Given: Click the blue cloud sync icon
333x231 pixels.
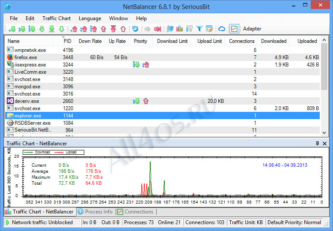Looking at the screenshot, I should pyautogui.click(x=222, y=29).
